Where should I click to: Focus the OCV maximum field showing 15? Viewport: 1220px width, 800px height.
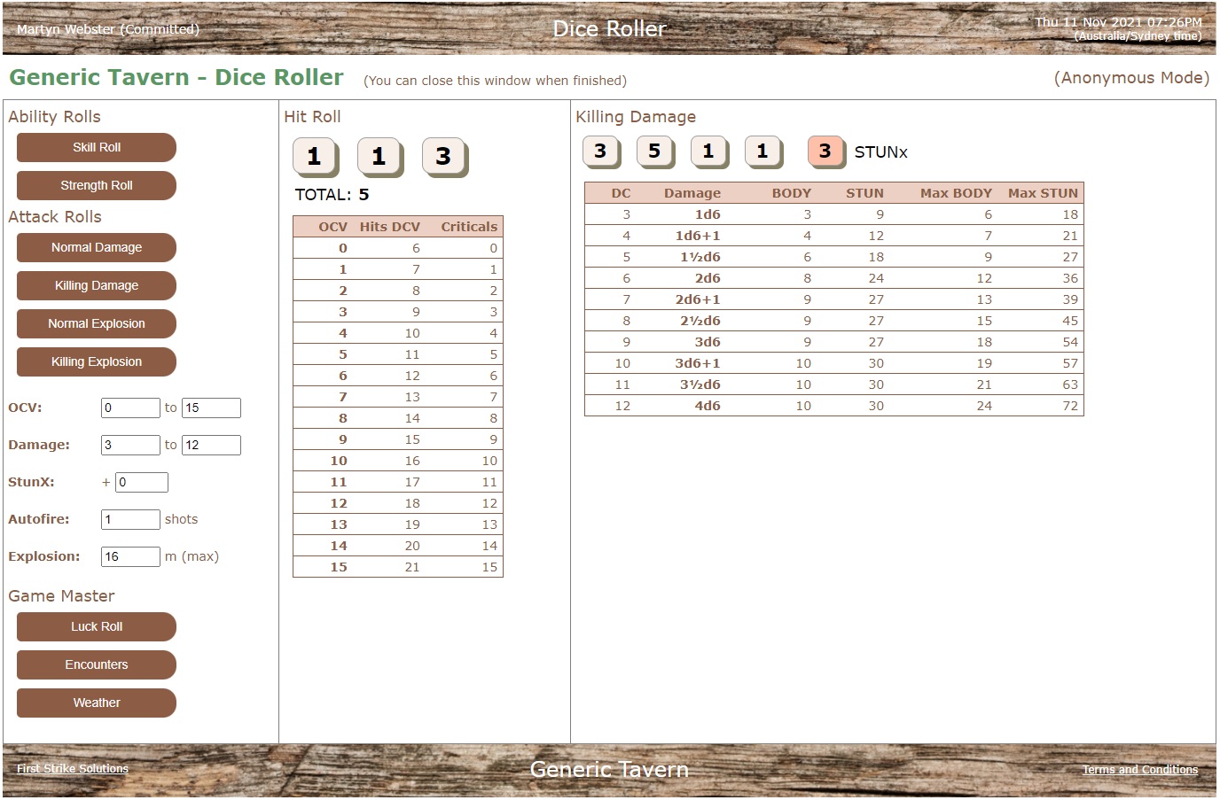point(211,408)
